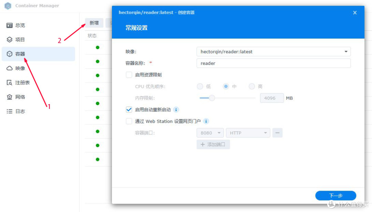Open the HTTP protocol dropdown
Screen dimensions: 372x212
[248, 132]
